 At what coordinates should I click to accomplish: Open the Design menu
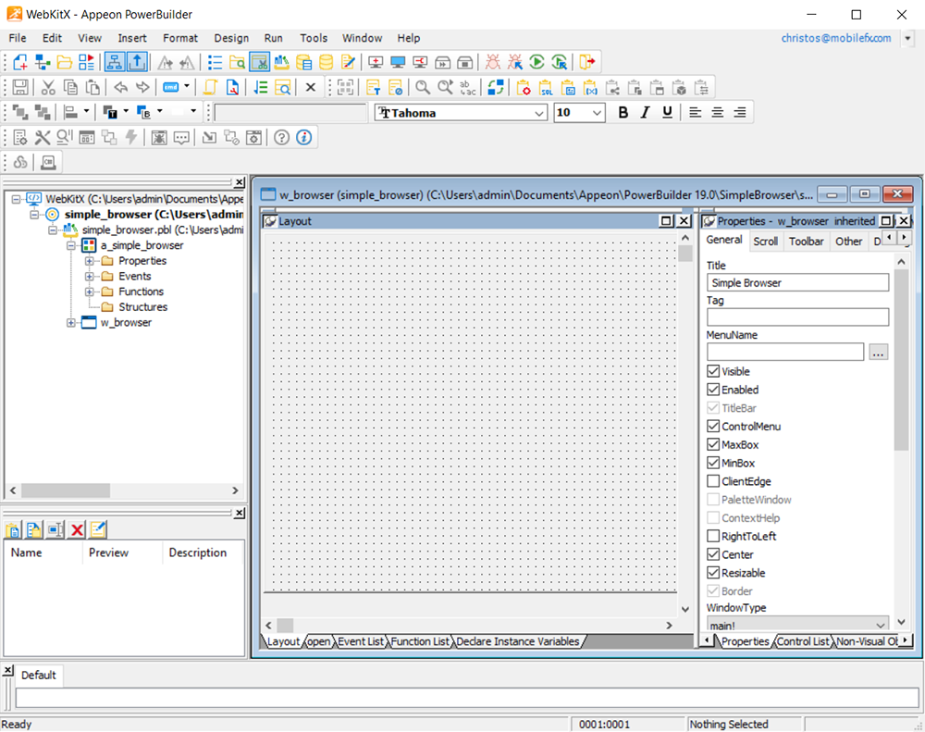point(231,38)
